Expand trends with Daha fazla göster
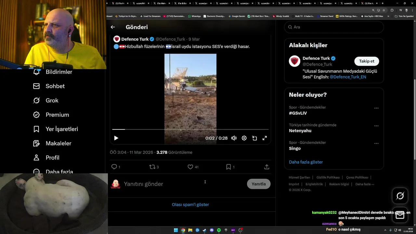The height and width of the screenshot is (234, 416). tap(306, 162)
